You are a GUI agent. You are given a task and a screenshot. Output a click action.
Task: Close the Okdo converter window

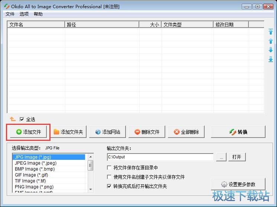pos(268,7)
